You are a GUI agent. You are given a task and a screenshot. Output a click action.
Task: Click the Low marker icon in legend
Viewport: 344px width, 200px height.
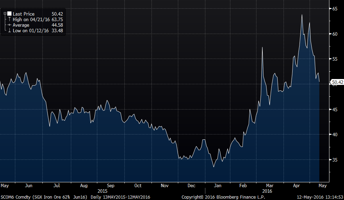(x=9, y=31)
